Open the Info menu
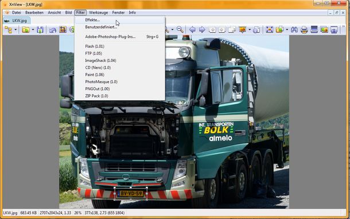The image size is (350, 219). click(x=132, y=13)
